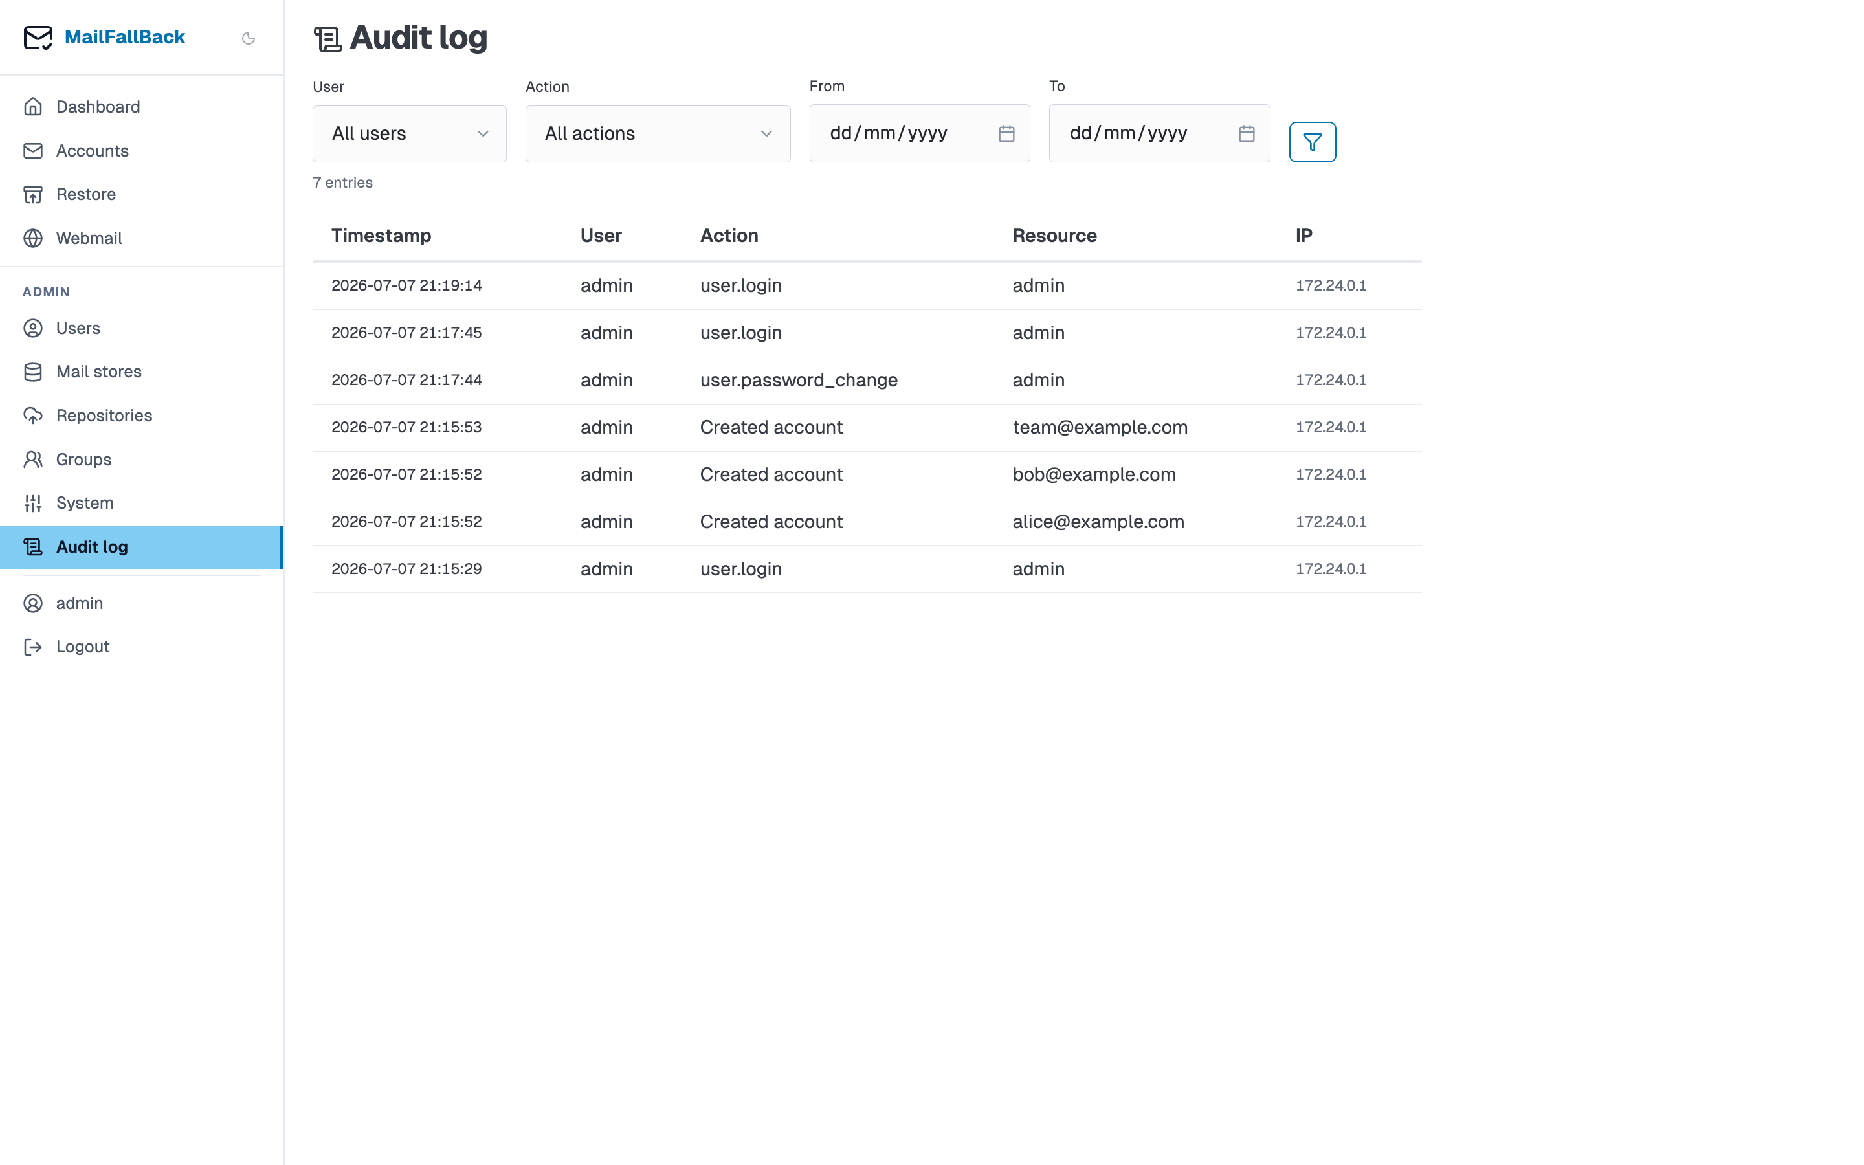The image size is (1864, 1165).
Task: Open the admin profile link
Action: pyautogui.click(x=142, y=603)
